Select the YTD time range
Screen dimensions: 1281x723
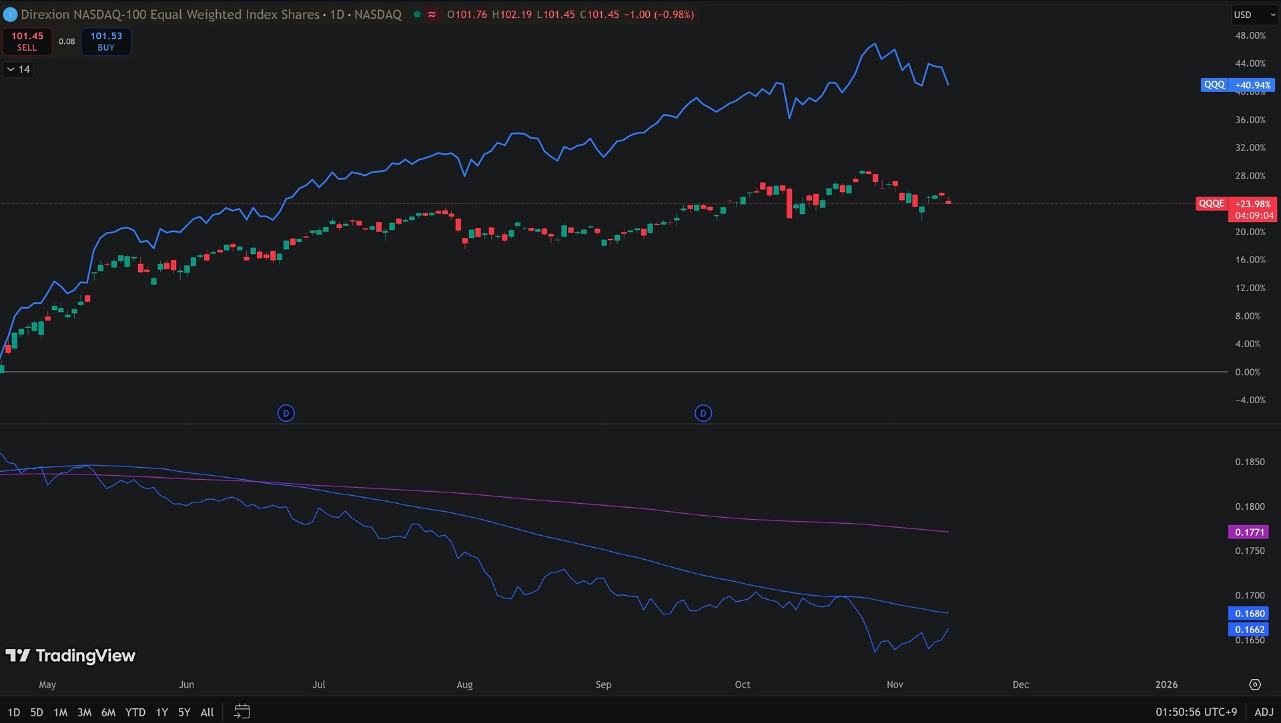[x=135, y=712]
